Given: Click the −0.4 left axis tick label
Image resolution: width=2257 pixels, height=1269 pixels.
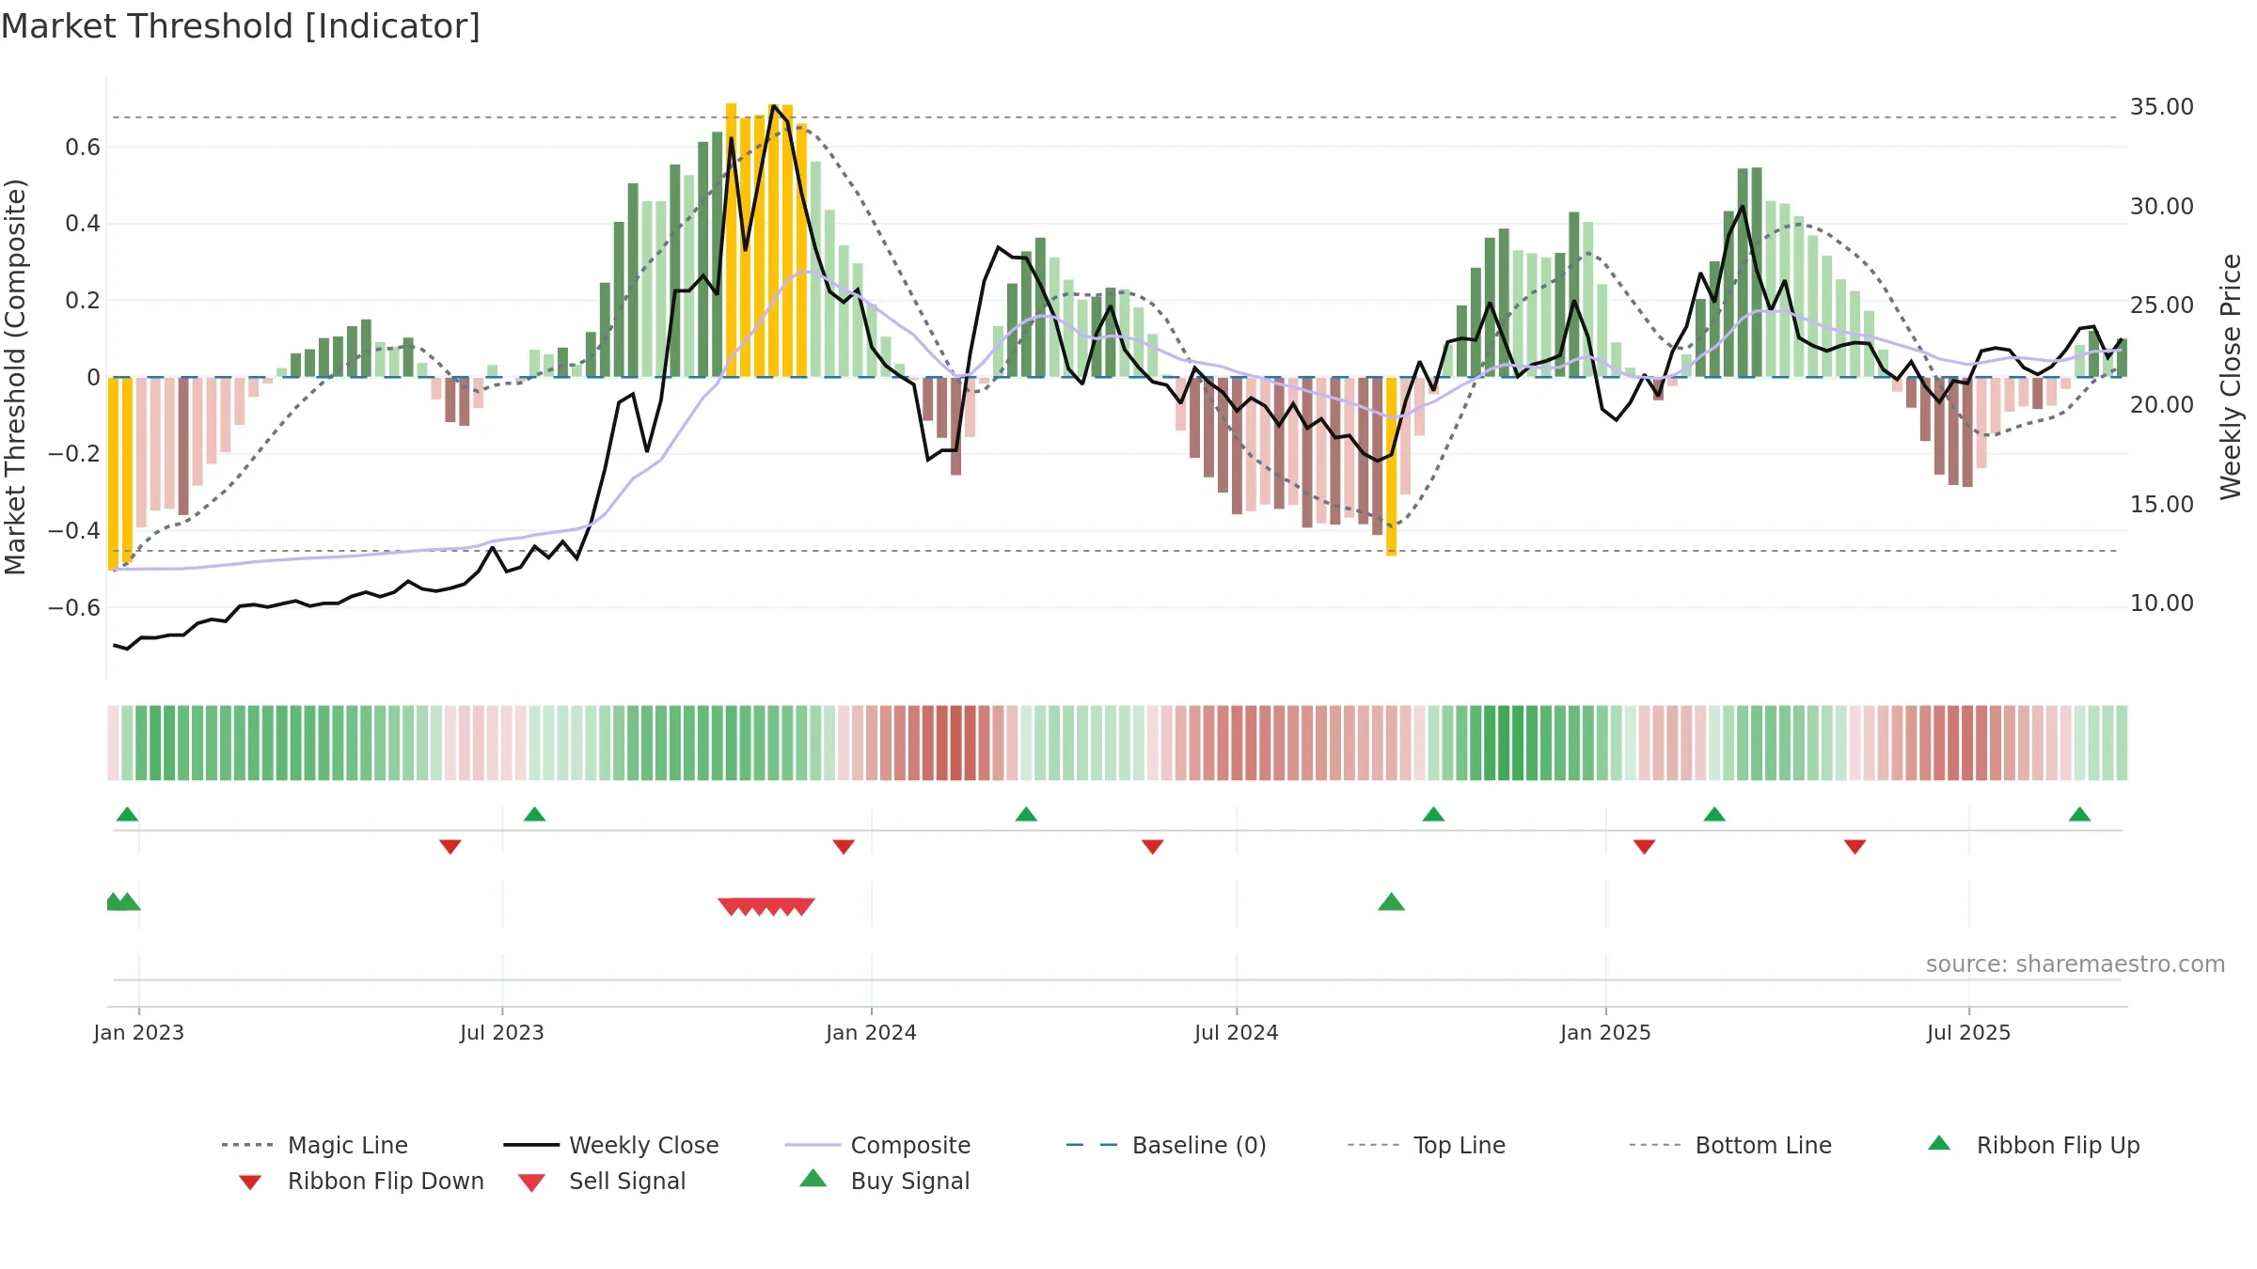Looking at the screenshot, I should [x=74, y=531].
